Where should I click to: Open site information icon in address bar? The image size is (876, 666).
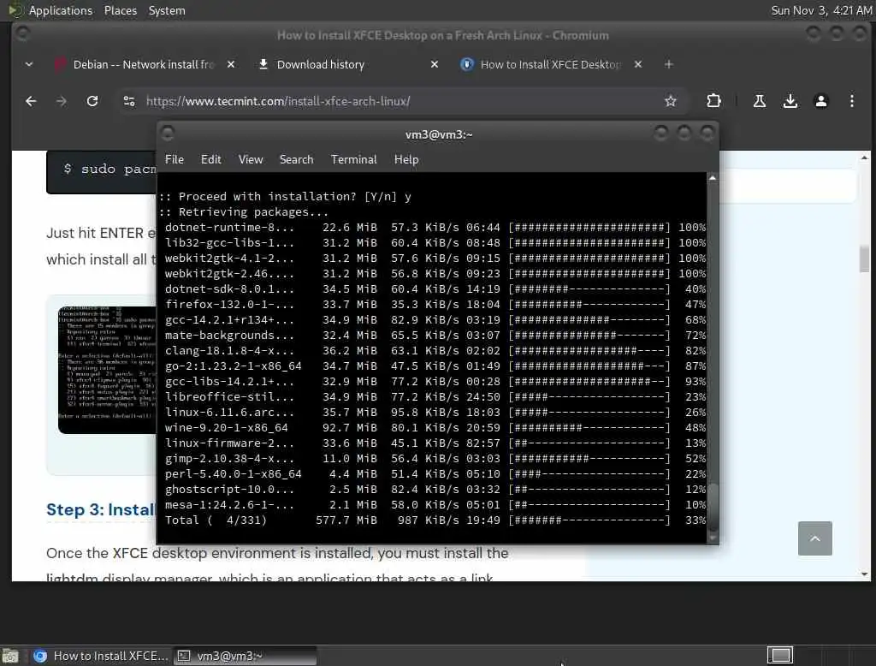(129, 101)
